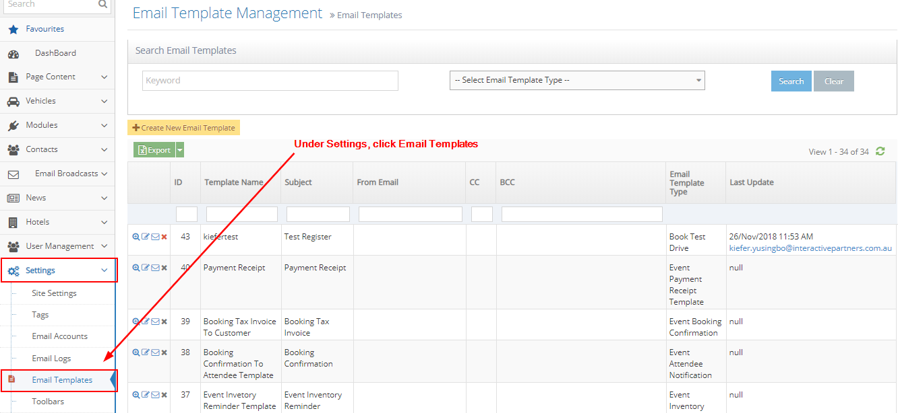The image size is (898, 413).
Task: Click the kiefer.yusingbo email address link
Action: [810, 248]
